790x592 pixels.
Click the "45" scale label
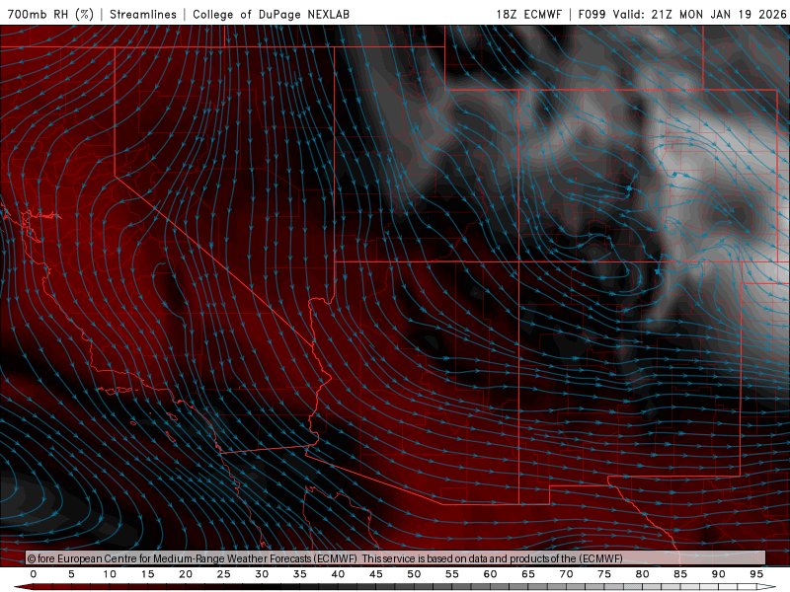click(376, 574)
